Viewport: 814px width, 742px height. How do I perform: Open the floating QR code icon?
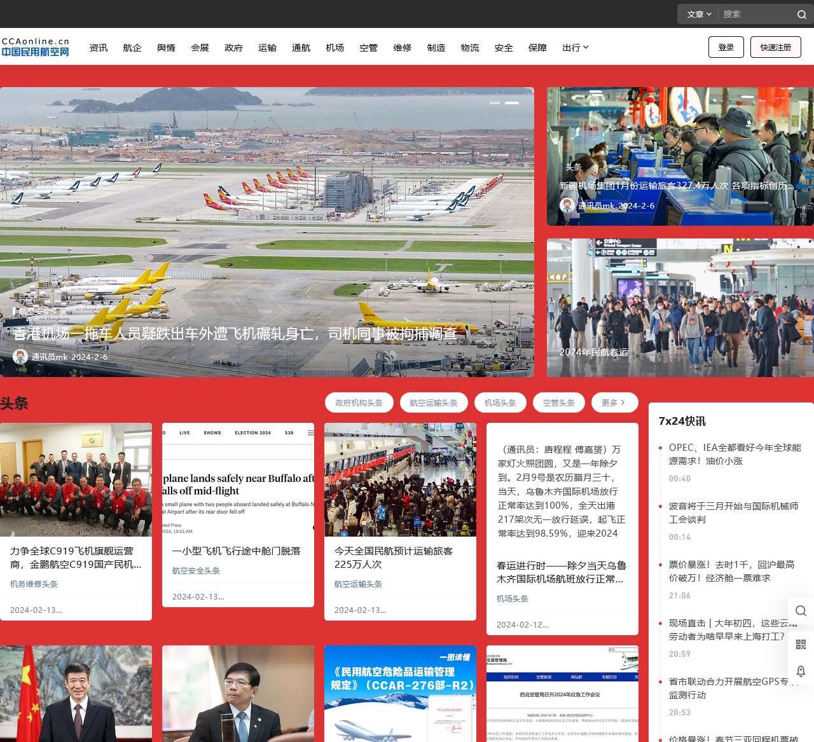tap(801, 644)
